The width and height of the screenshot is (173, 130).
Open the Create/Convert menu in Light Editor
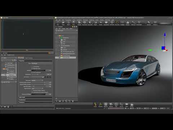[x=11, y=55]
